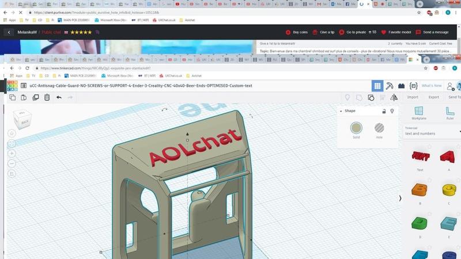Zoom in with the plus button
Image resolution: width=461 pixels, height=259 pixels.
12,153
